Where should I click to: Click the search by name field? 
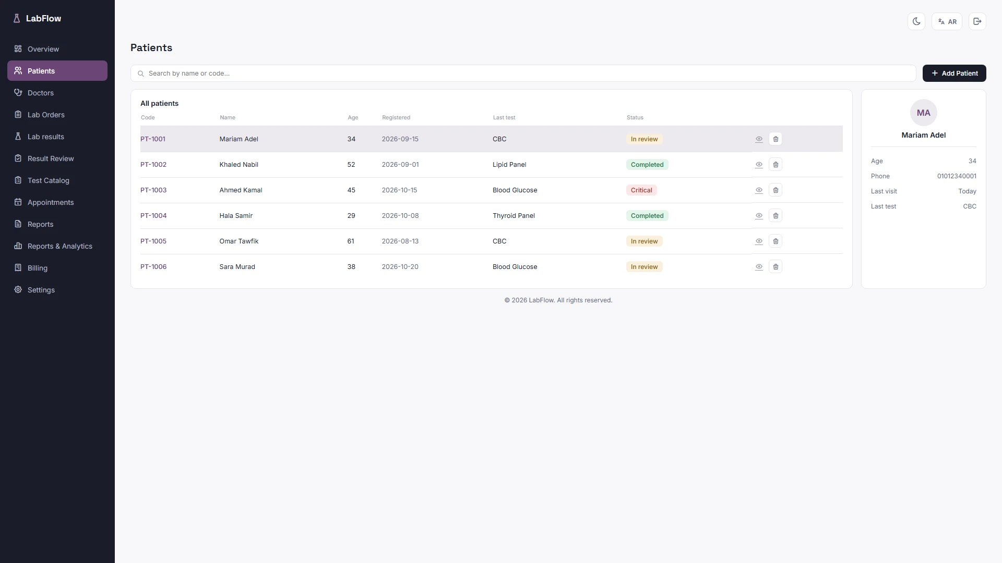pos(523,74)
